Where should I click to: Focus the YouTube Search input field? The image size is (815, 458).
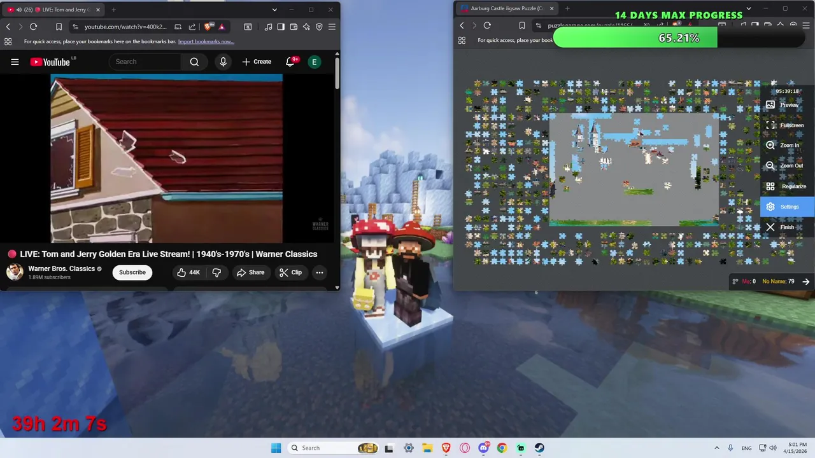coord(145,62)
